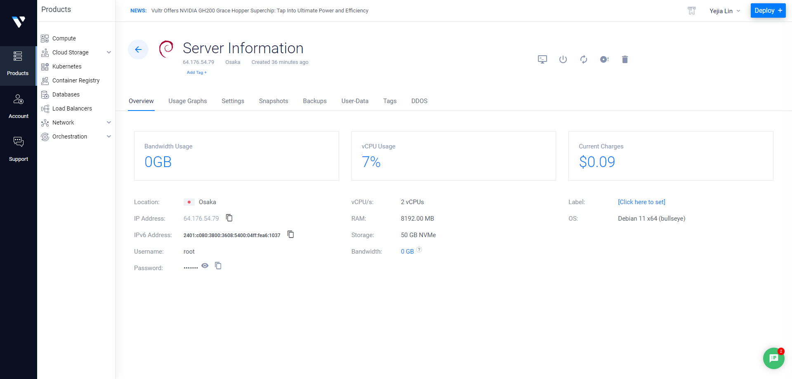Click the Current Charges $0.09 card
The width and height of the screenshot is (792, 379).
(671, 156)
